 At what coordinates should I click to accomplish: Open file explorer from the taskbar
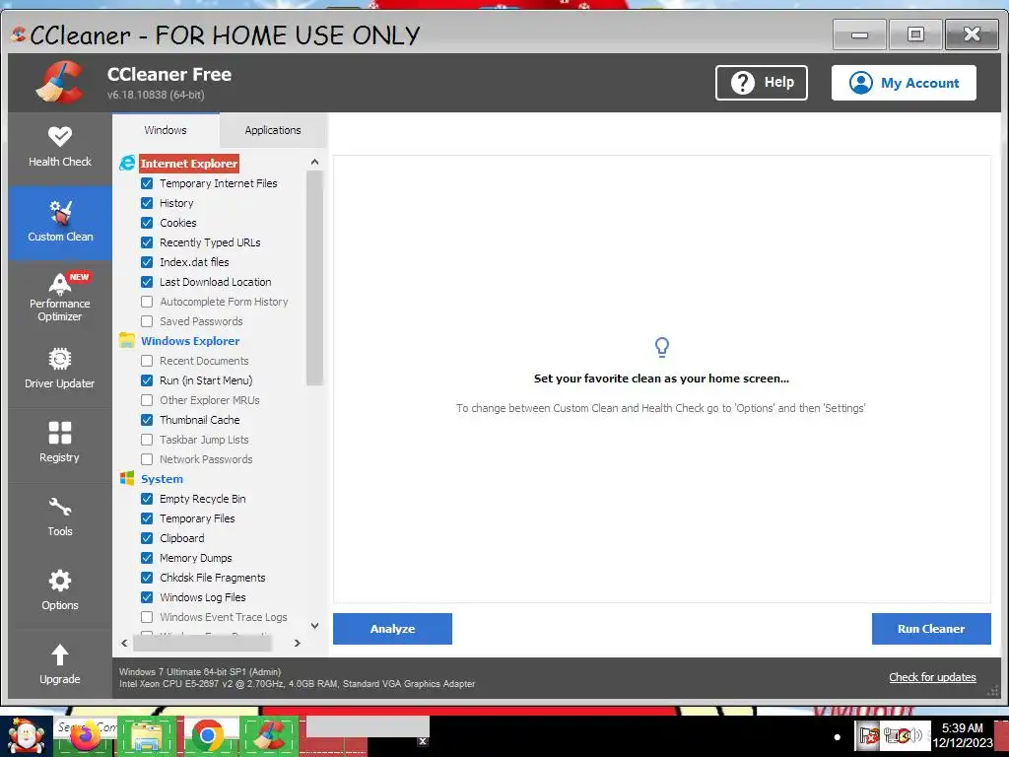pos(146,735)
